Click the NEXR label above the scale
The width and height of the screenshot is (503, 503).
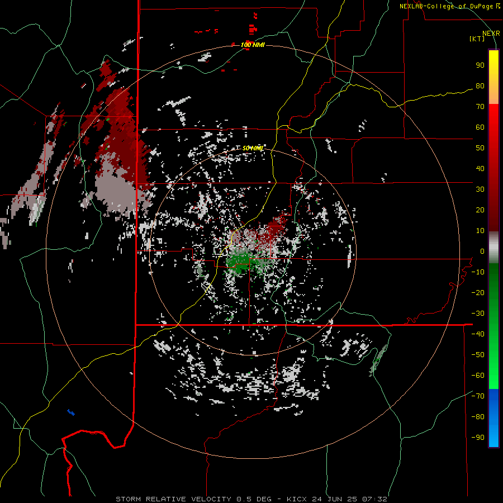491,34
